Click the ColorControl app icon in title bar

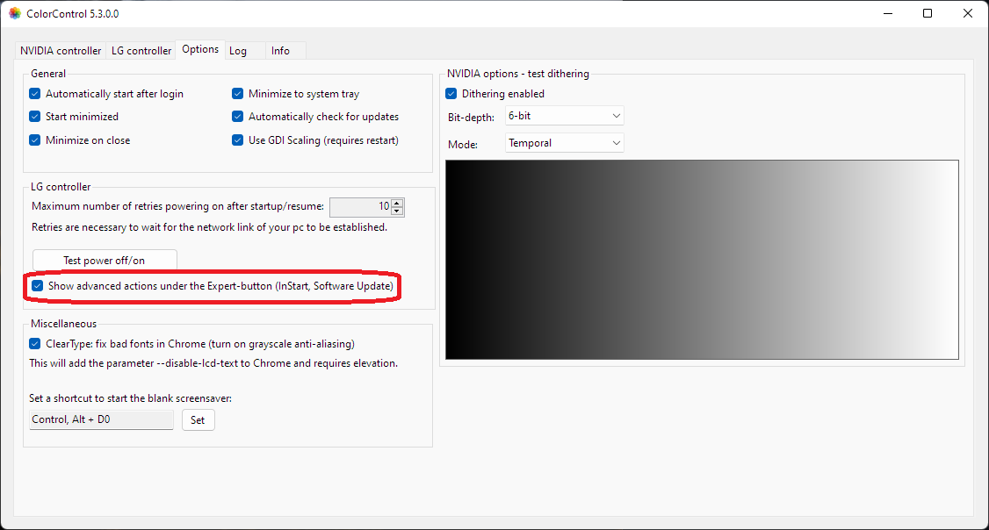(x=14, y=13)
